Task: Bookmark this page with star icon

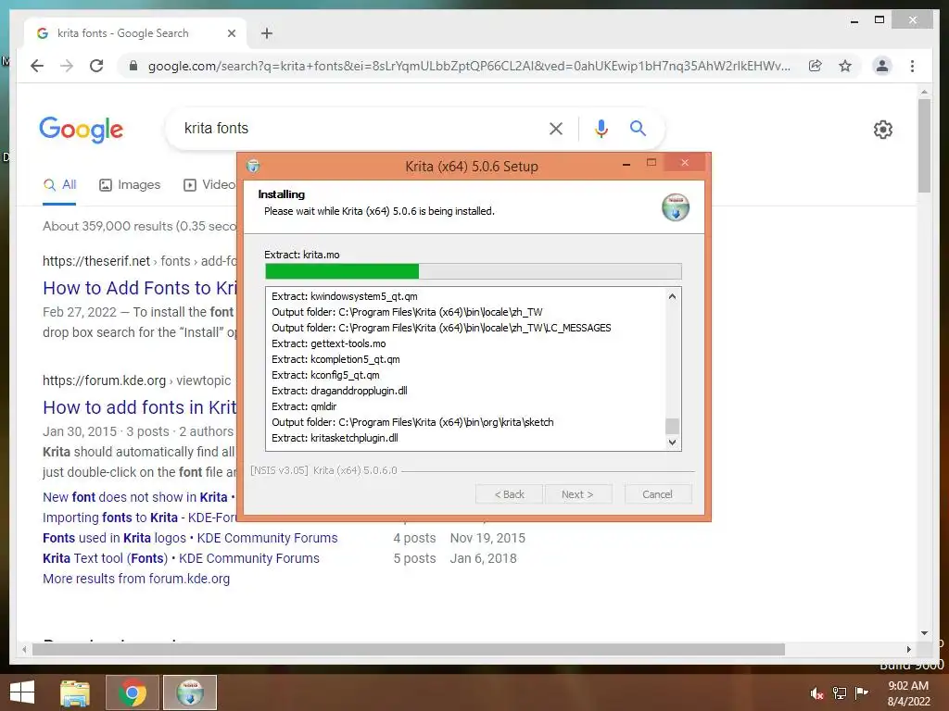Action: [x=845, y=66]
